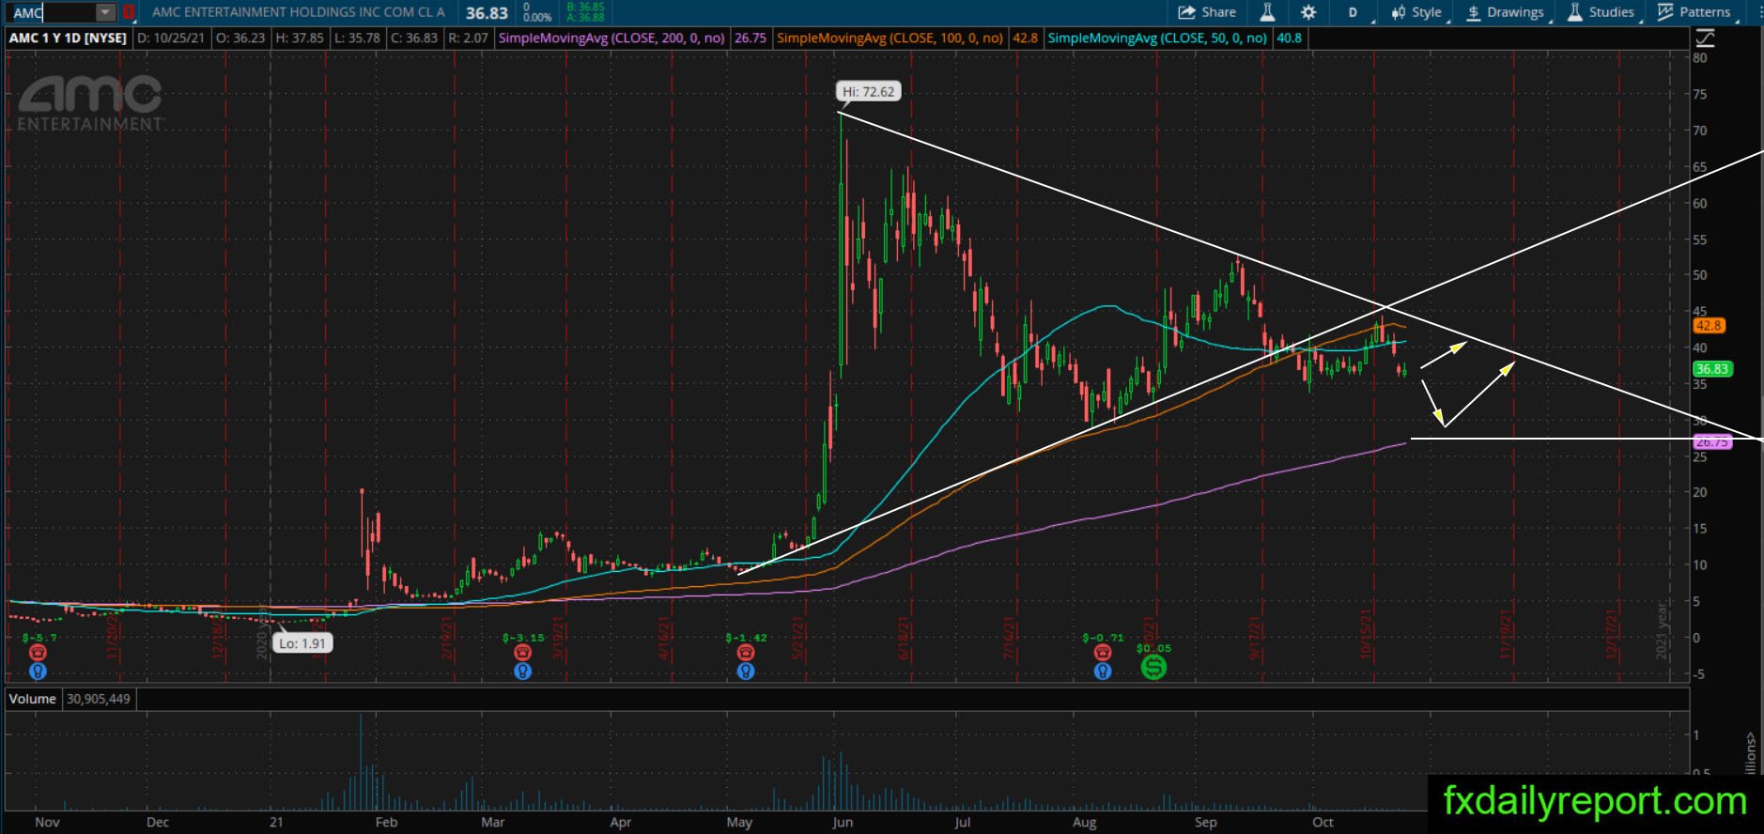The height and width of the screenshot is (834, 1764).
Task: Click the Volume label in the lower panel
Action: pos(33,699)
